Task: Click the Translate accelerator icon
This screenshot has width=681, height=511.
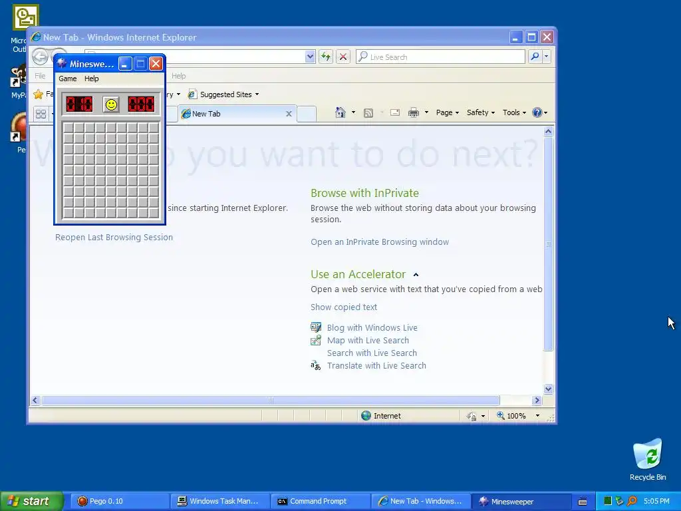Action: click(316, 365)
